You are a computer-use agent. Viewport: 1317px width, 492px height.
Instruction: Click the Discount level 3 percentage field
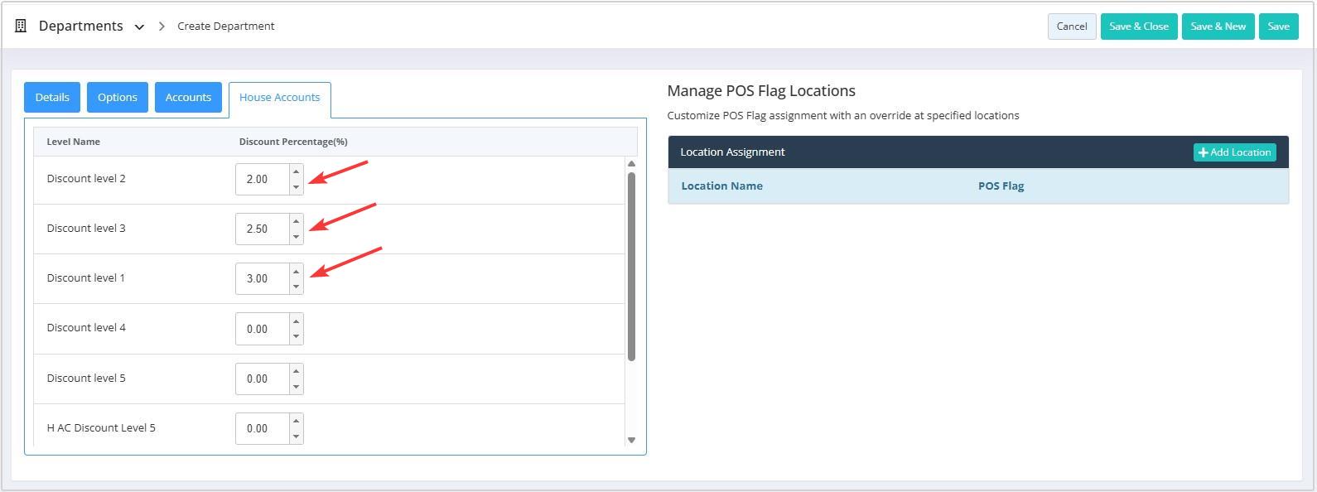coord(263,229)
